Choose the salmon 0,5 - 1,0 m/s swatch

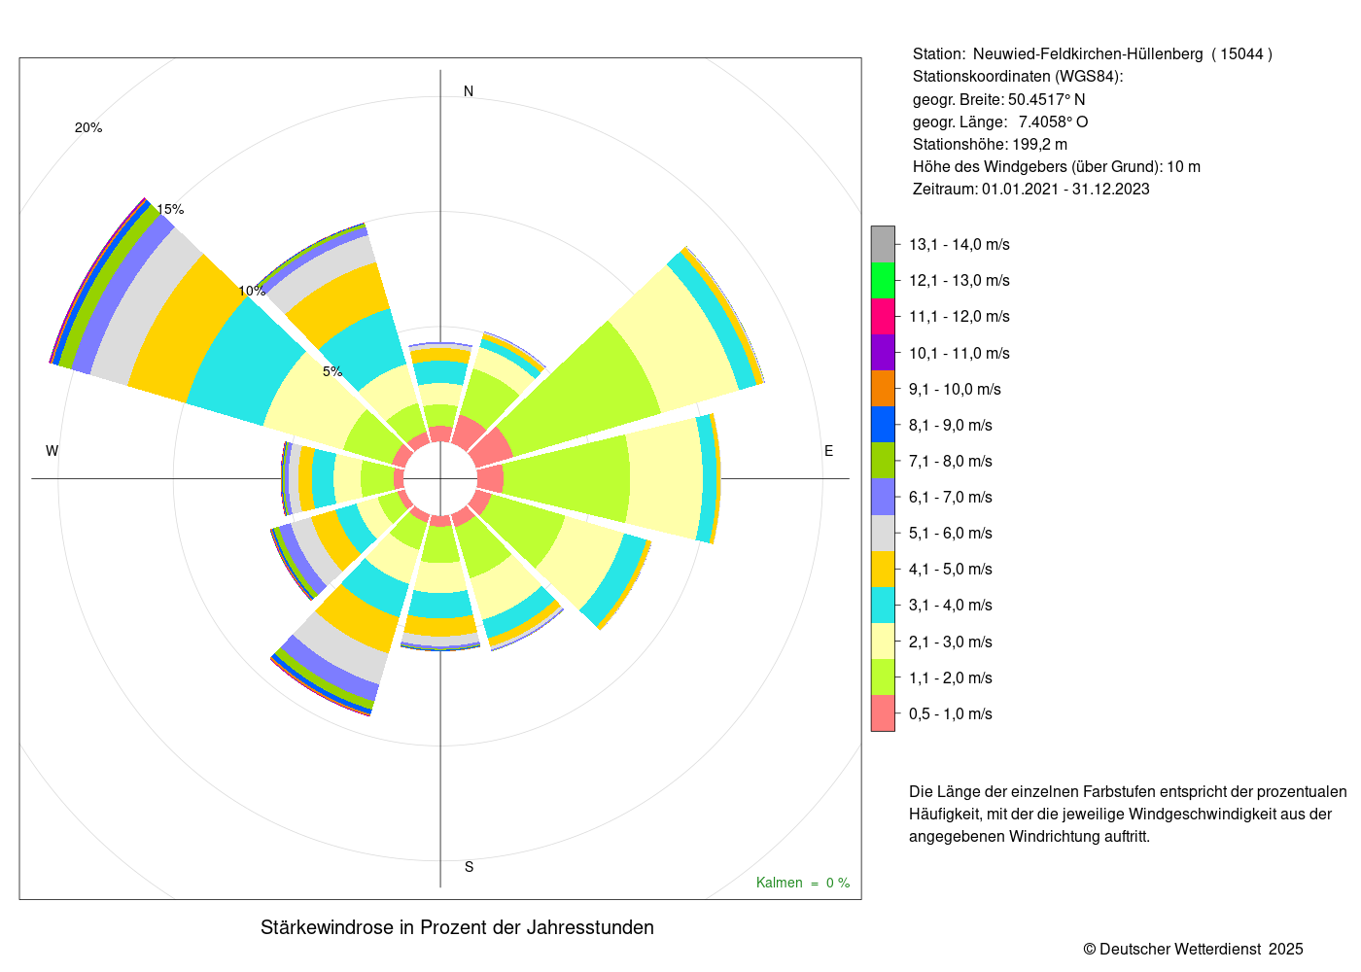coord(883,713)
